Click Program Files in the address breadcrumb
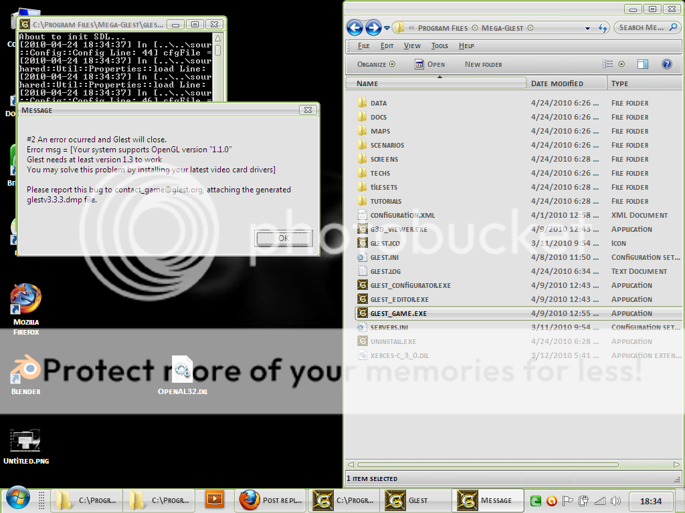685x513 pixels. tap(443, 28)
